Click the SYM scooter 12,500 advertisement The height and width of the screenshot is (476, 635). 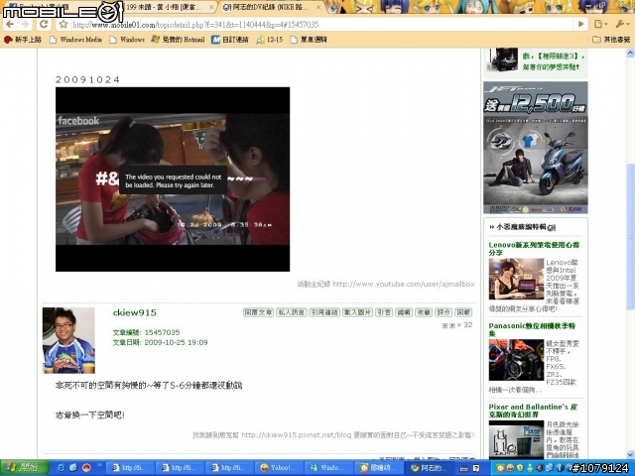click(536, 148)
